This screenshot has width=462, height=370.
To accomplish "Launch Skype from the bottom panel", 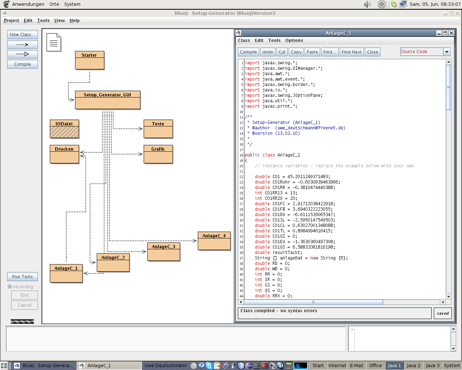I will pyautogui.click(x=209, y=366).
